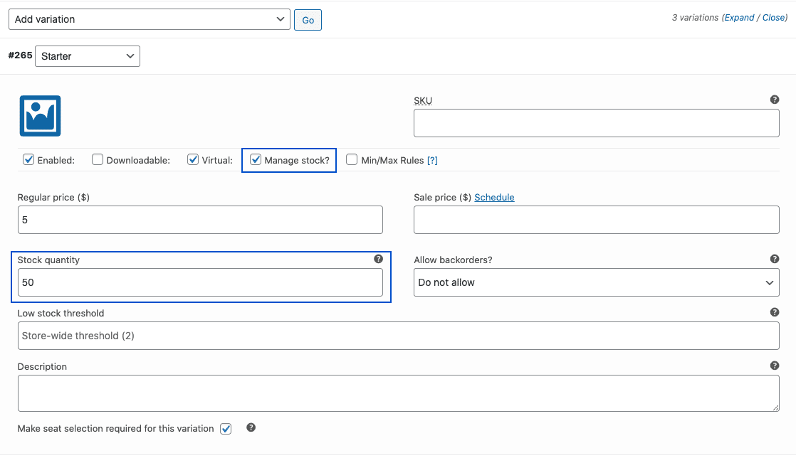This screenshot has width=796, height=458.
Task: Uncheck the Virtual checkbox
Action: click(192, 159)
